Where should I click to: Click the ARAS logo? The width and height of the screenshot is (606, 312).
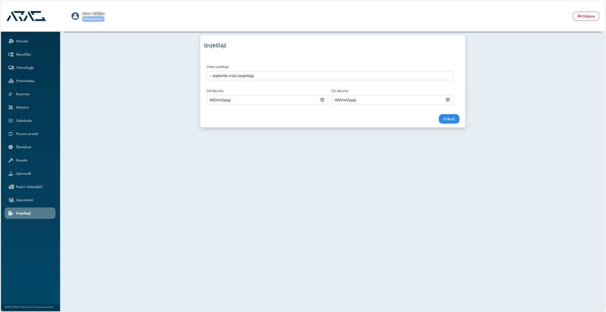(x=26, y=16)
